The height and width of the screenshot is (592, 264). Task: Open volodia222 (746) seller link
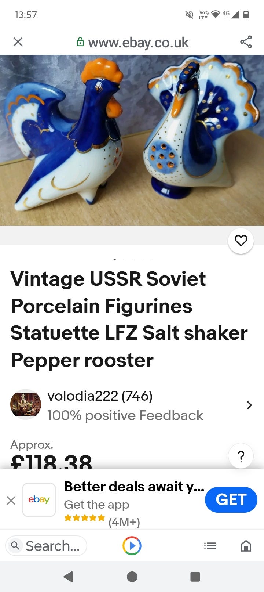point(100,396)
